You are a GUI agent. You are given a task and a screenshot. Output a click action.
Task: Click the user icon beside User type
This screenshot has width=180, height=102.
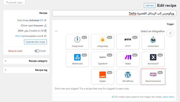point(45,26)
